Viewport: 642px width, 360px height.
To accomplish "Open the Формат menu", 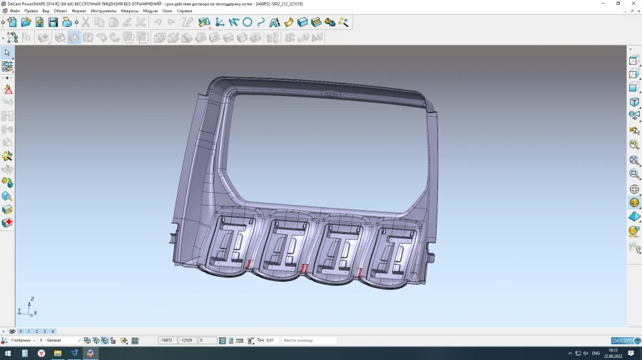I will pyautogui.click(x=79, y=11).
